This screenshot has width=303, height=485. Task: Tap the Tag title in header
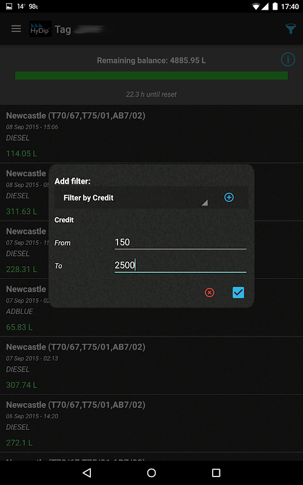63,29
